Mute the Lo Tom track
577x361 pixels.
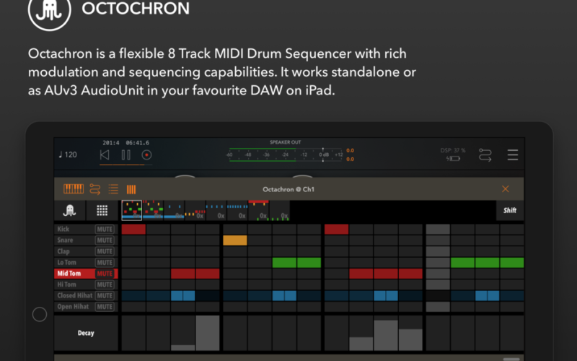point(105,262)
